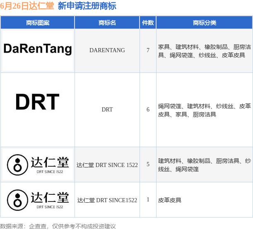The height and width of the screenshot is (230, 253).
Task: Open the large DRT trademark logo image
Action: [x=37, y=102]
